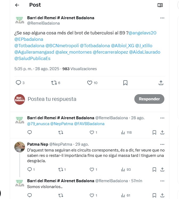Open Patma Nep profile avatar
Screen dimensions: 179x199
click(x=20, y=147)
